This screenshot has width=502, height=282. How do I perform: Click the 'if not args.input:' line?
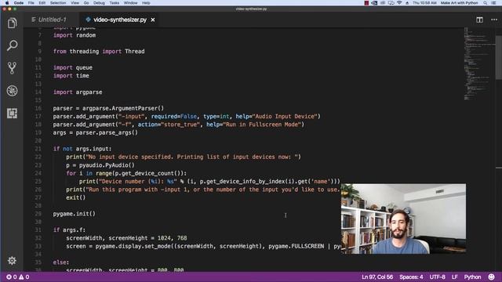(82, 149)
